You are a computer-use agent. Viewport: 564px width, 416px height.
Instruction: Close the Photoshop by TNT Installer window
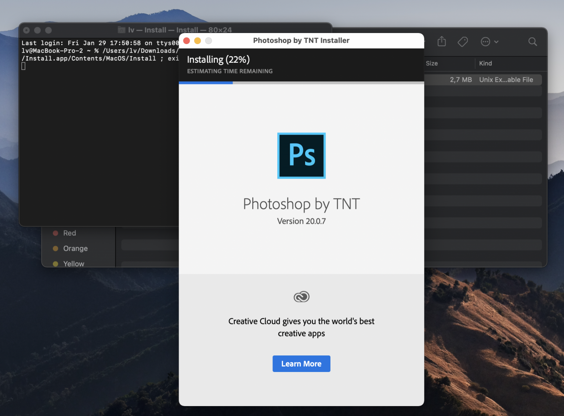coord(187,41)
